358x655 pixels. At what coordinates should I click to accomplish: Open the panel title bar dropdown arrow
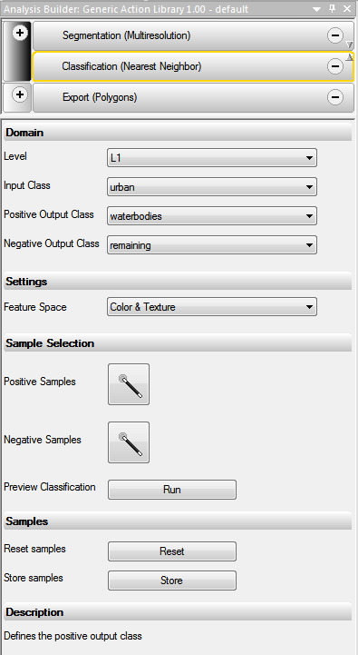click(x=317, y=9)
